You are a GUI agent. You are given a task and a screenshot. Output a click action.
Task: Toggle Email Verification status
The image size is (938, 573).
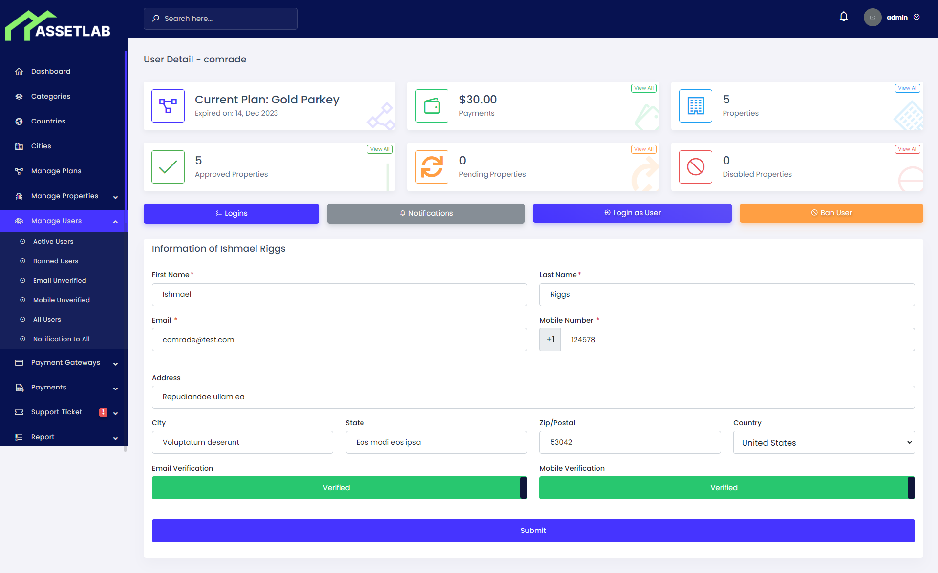click(x=336, y=487)
